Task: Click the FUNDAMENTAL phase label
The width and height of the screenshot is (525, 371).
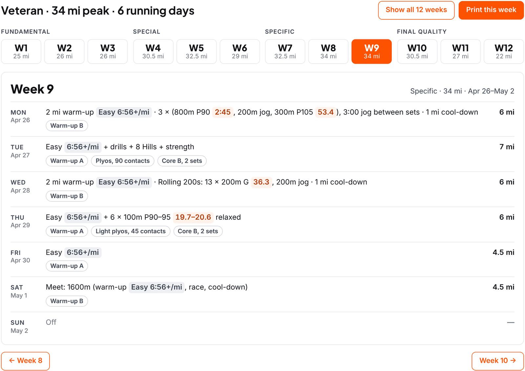Action: point(26,32)
